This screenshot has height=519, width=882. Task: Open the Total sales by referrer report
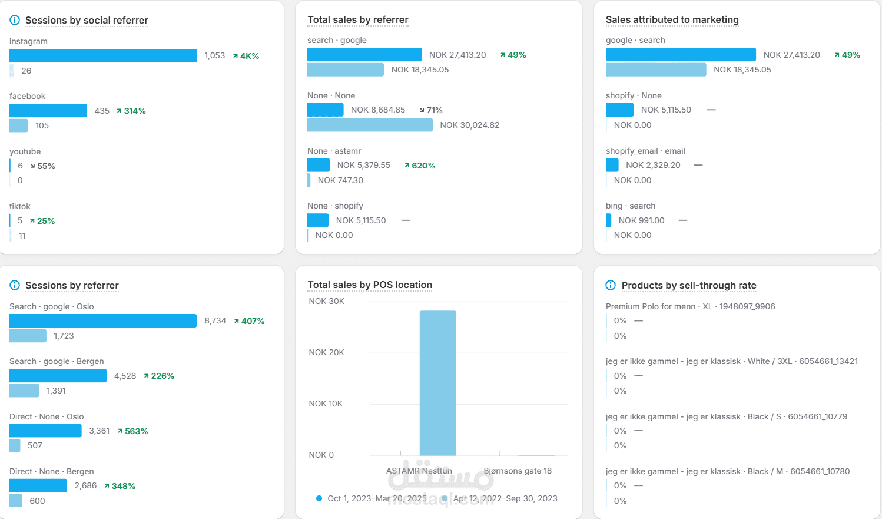[357, 19]
